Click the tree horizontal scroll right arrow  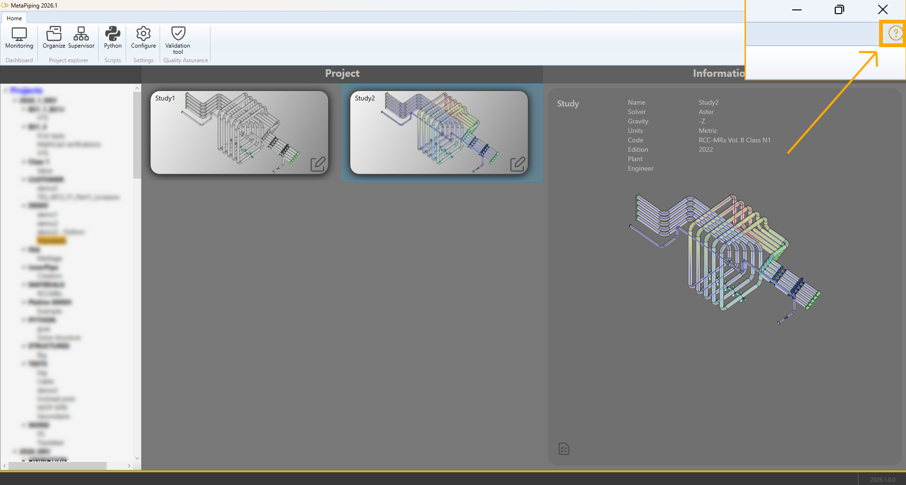129,466
